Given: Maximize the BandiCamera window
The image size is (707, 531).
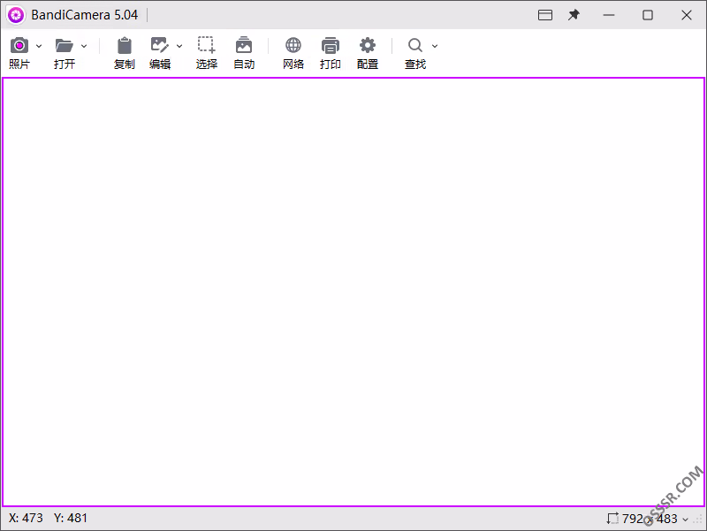Looking at the screenshot, I should pyautogui.click(x=648, y=15).
